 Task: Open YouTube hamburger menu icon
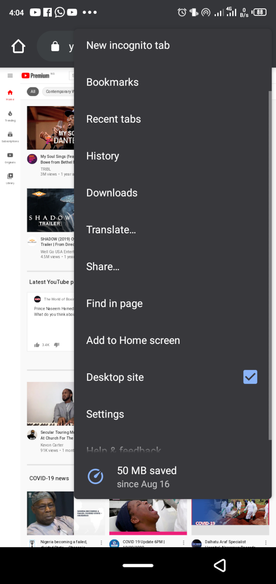pyautogui.click(x=10, y=76)
